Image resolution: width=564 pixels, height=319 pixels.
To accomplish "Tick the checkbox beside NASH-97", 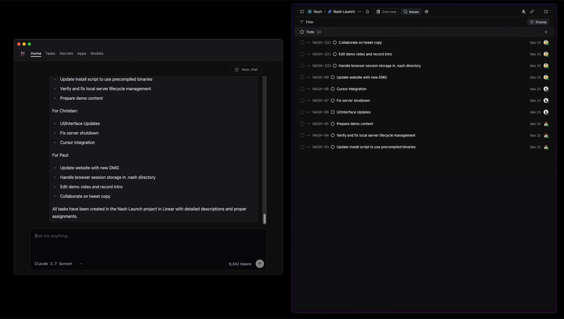I will (x=302, y=101).
